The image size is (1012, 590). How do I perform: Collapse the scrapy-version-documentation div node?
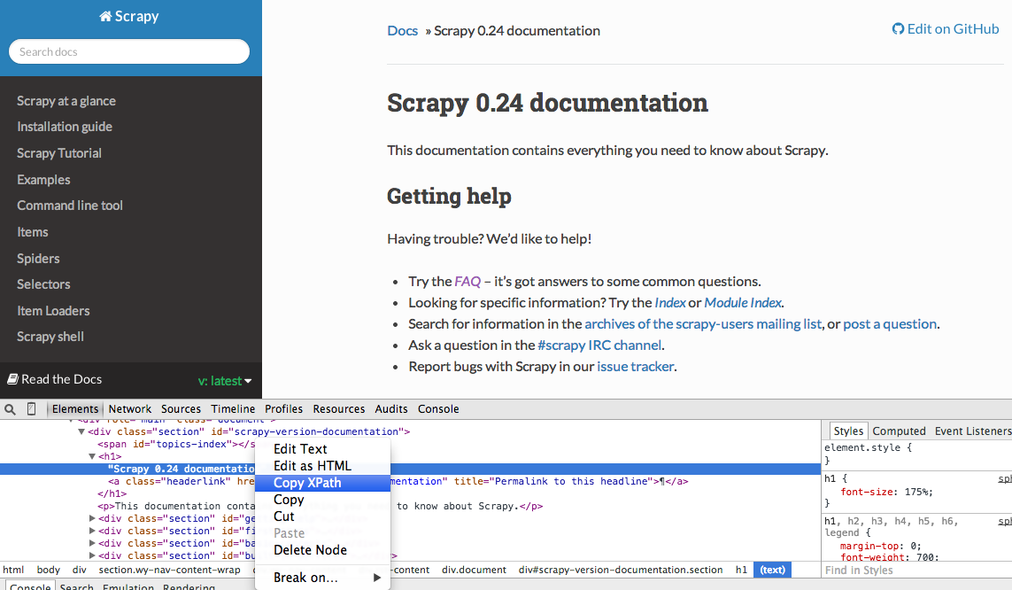(x=81, y=432)
